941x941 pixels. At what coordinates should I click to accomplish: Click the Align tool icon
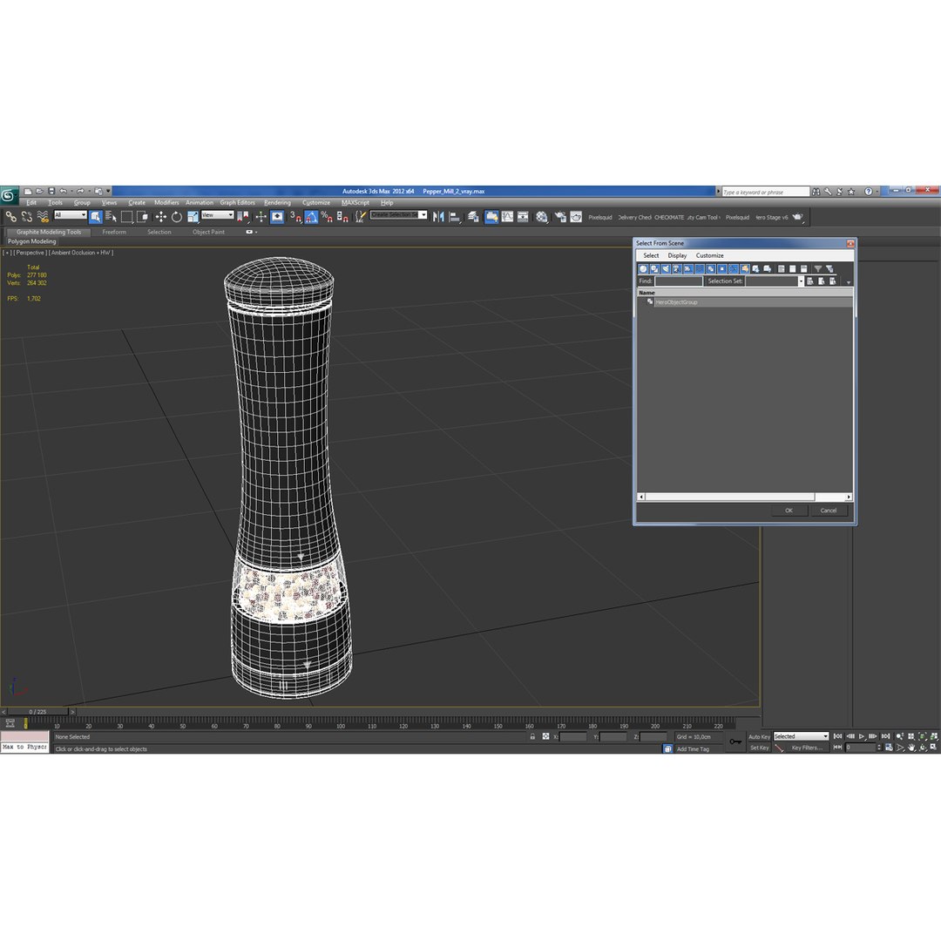click(x=455, y=217)
